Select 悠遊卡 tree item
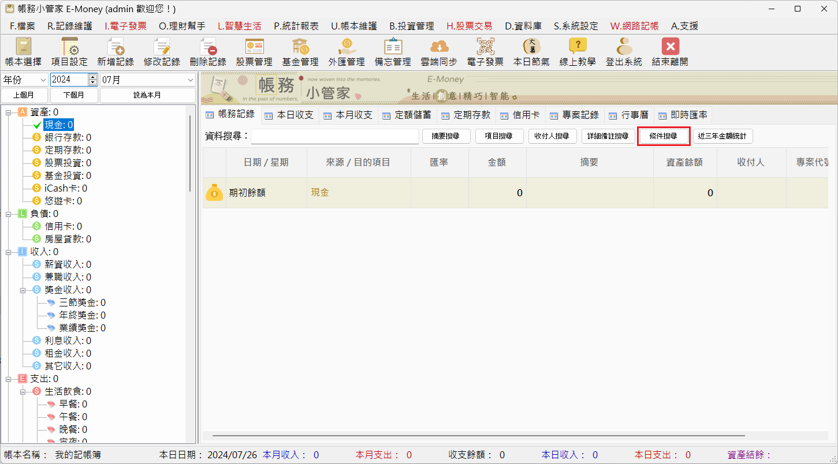 point(63,201)
